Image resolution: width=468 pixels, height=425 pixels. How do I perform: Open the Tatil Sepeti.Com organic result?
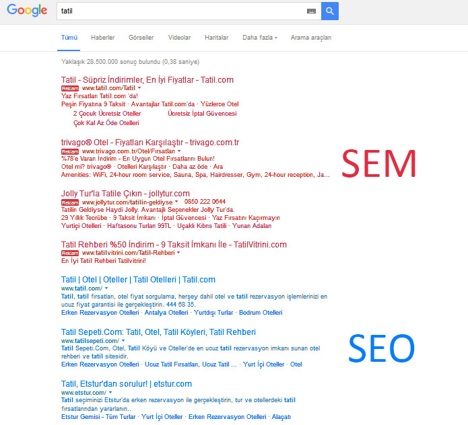(x=158, y=332)
